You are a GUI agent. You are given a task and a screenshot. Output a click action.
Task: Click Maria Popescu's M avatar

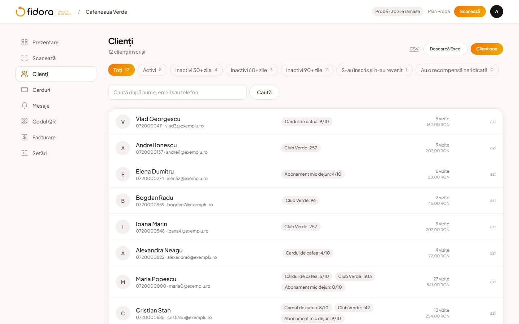coord(123,282)
